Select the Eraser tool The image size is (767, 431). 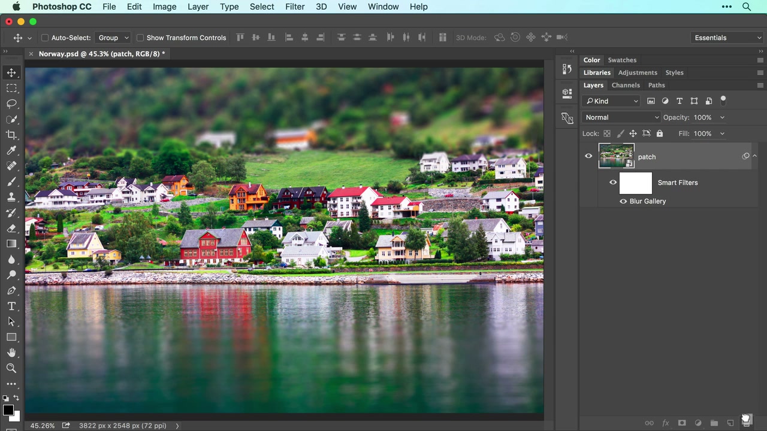(11, 228)
